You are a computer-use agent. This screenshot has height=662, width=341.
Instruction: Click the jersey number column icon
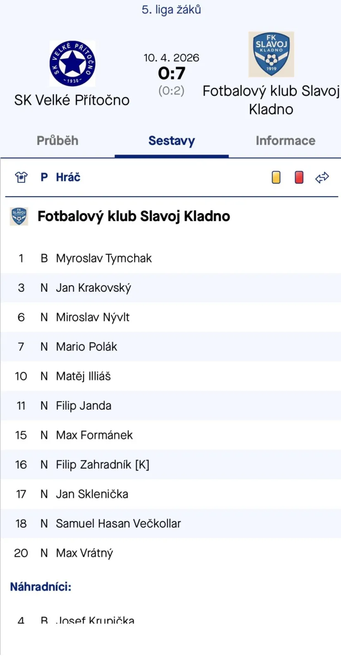21,177
